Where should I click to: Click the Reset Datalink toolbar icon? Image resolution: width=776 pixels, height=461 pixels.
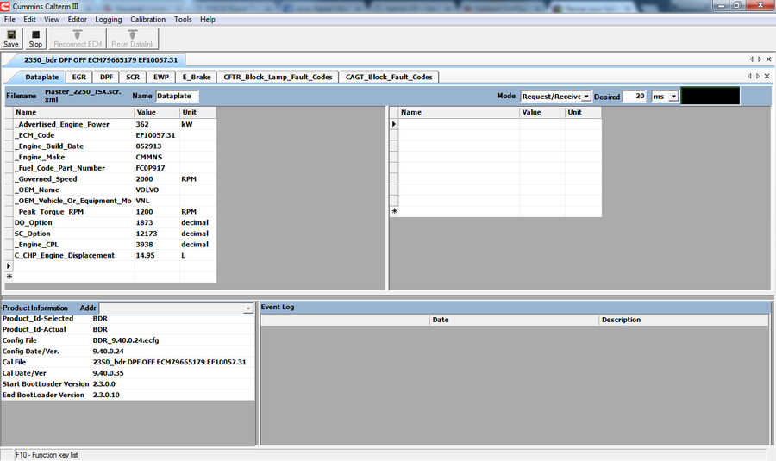(133, 38)
